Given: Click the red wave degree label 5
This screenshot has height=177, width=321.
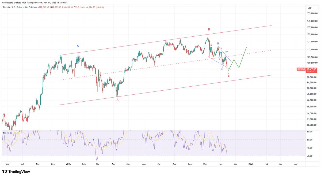Looking at the screenshot, I should 78,46.
